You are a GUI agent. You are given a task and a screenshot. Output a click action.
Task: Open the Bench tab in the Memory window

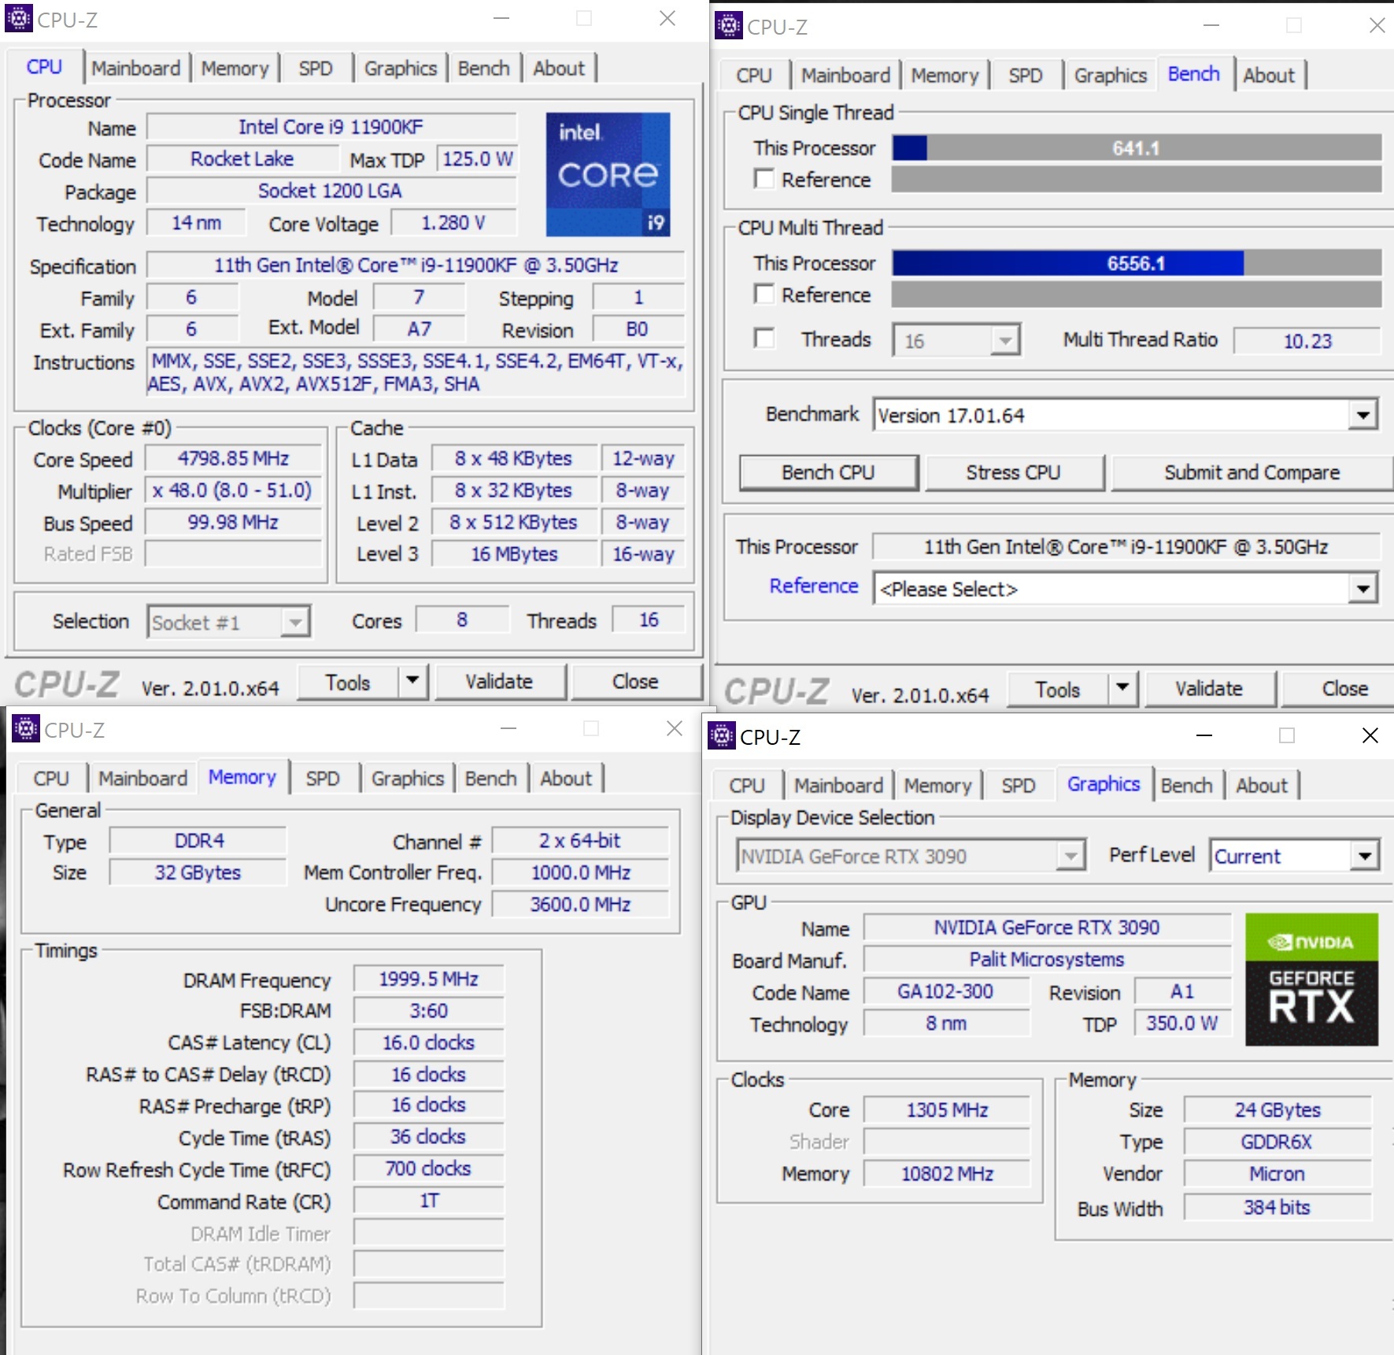coord(490,779)
